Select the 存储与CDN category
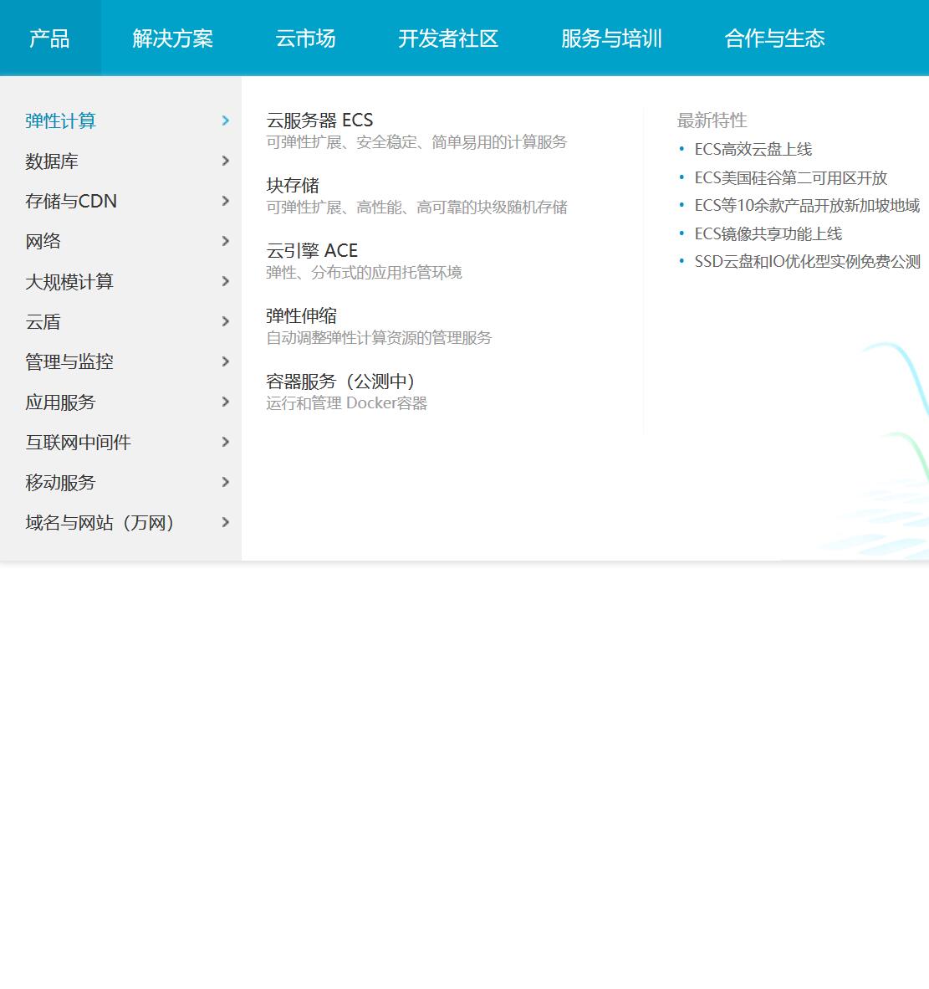The image size is (929, 989). [71, 201]
